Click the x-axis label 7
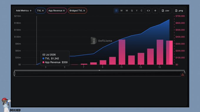 point(84,67)
